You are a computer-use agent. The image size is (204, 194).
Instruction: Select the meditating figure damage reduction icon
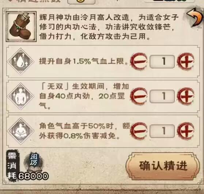[20, 131]
